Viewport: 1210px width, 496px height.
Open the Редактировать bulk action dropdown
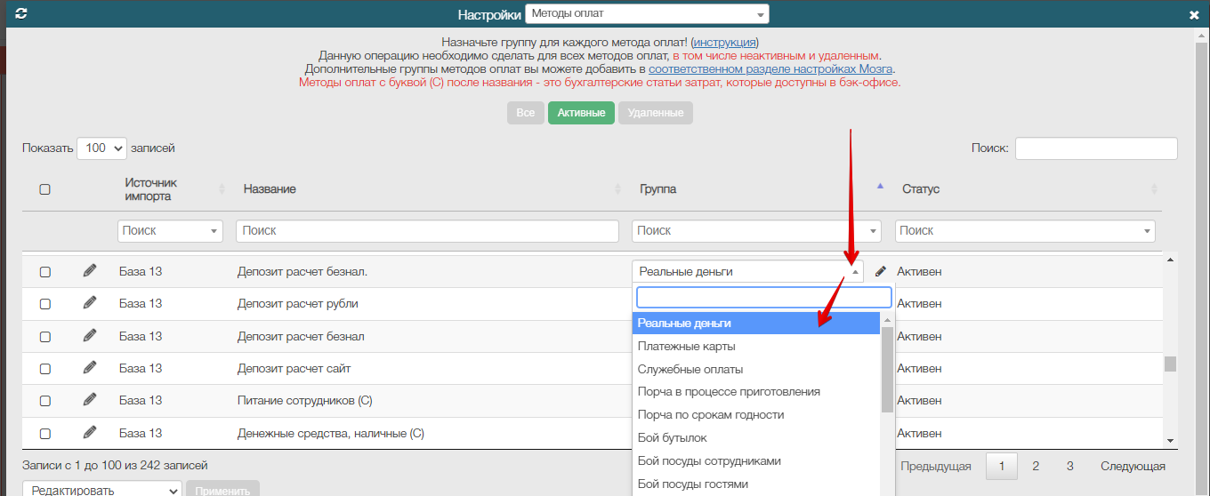tap(102, 490)
